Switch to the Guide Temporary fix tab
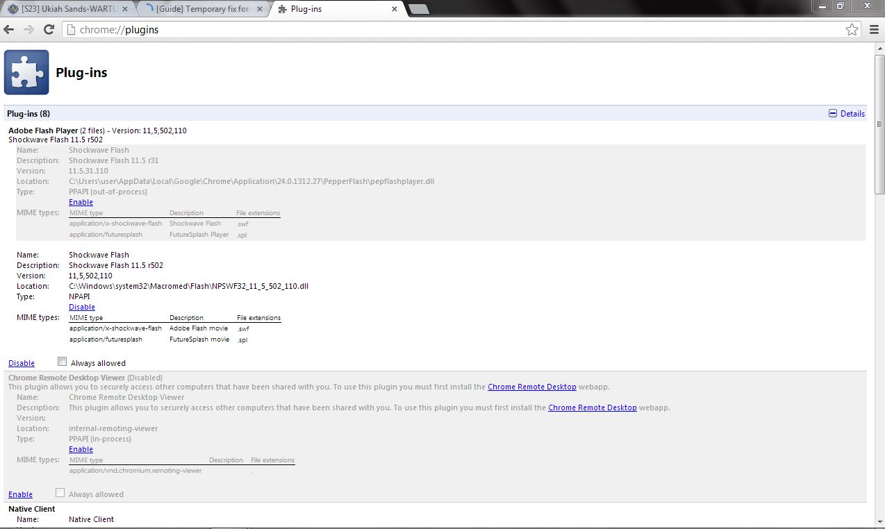Image resolution: width=885 pixels, height=529 pixels. 201,9
